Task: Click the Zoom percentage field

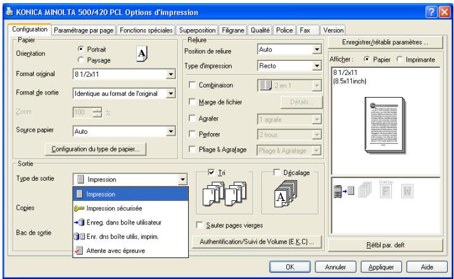Action: (x=83, y=112)
